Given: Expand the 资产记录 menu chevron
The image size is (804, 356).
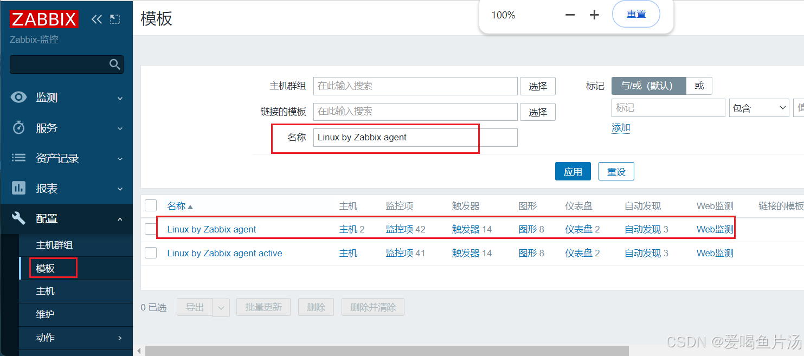Looking at the screenshot, I should tap(120, 159).
